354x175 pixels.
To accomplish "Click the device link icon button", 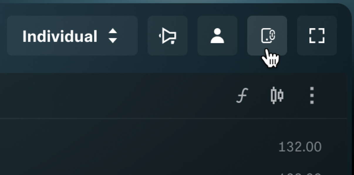I will click(267, 36).
